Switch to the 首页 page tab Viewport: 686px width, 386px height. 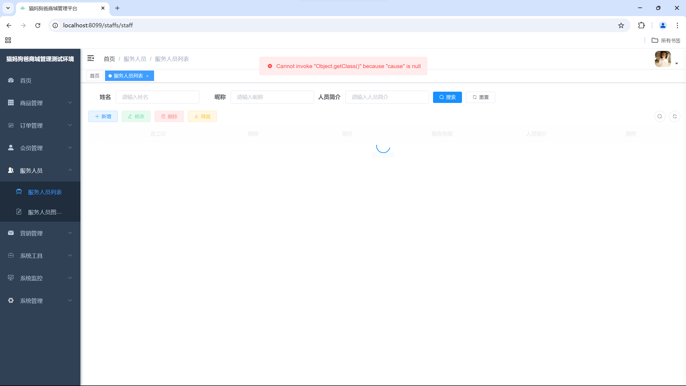tap(95, 76)
